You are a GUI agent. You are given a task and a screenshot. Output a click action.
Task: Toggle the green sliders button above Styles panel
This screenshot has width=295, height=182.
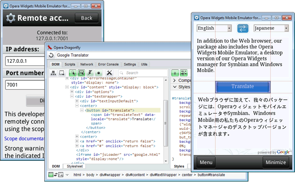[183, 73]
